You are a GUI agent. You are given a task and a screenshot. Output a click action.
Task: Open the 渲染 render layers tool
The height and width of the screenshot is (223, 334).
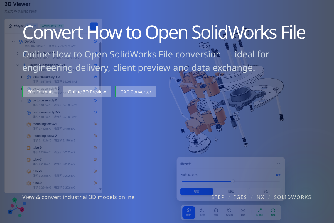tap(216, 212)
